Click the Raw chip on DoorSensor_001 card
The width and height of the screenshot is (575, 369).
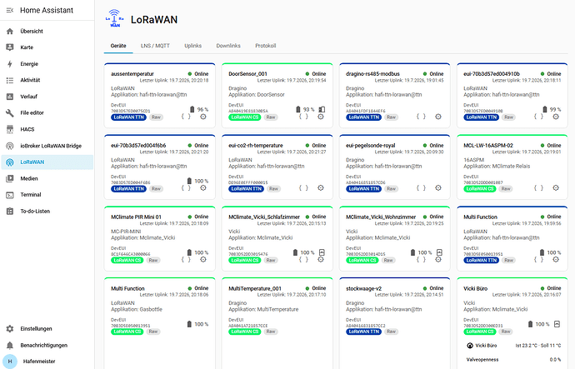coord(271,117)
